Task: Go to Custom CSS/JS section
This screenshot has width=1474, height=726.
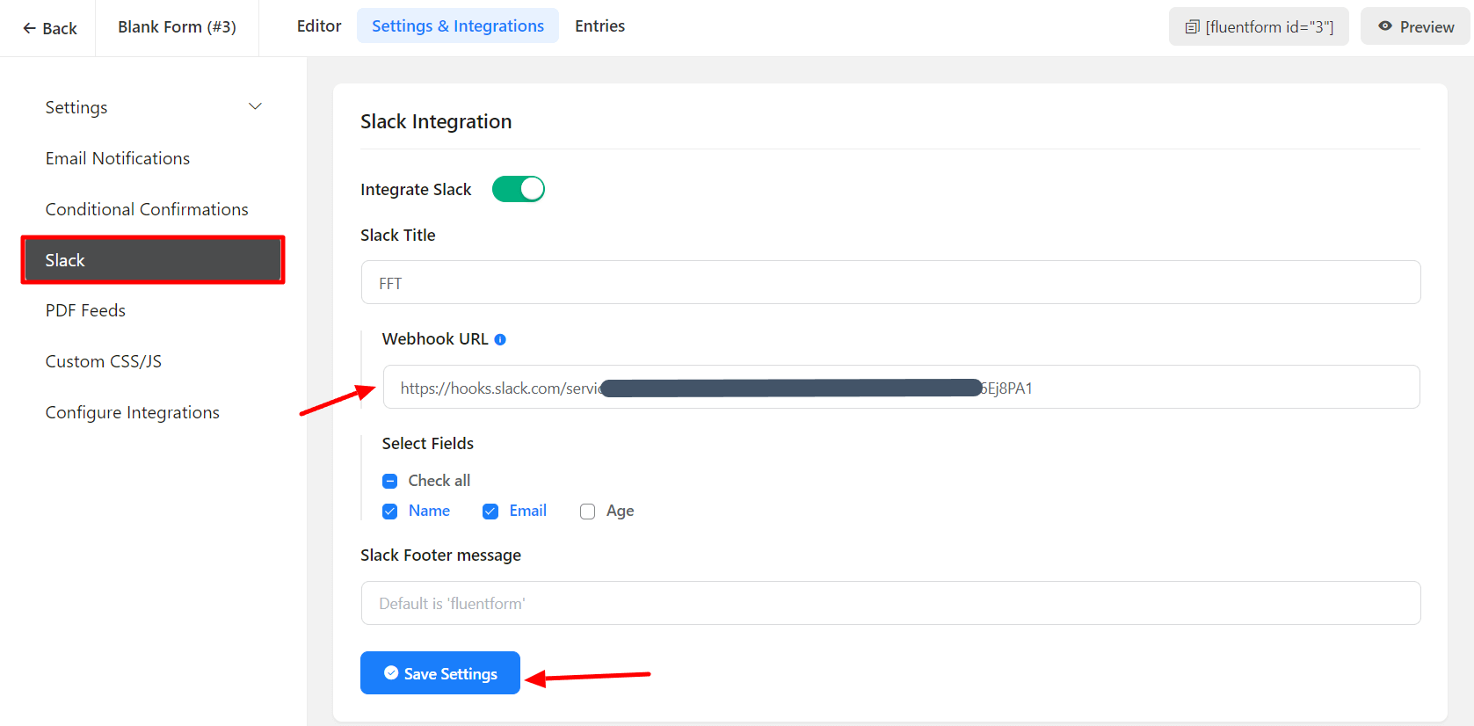Action: coord(104,361)
